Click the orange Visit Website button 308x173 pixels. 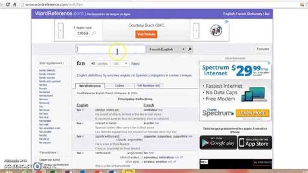(146, 34)
